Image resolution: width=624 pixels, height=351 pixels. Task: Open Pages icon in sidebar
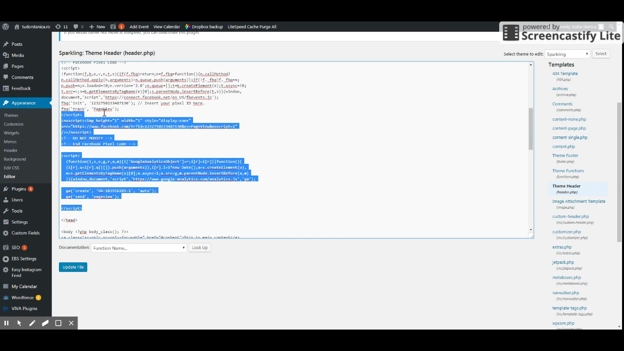click(x=6, y=66)
